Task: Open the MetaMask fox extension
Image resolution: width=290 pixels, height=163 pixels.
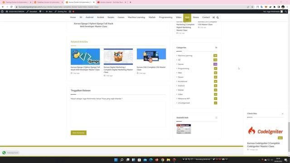Action: (x=266, y=7)
